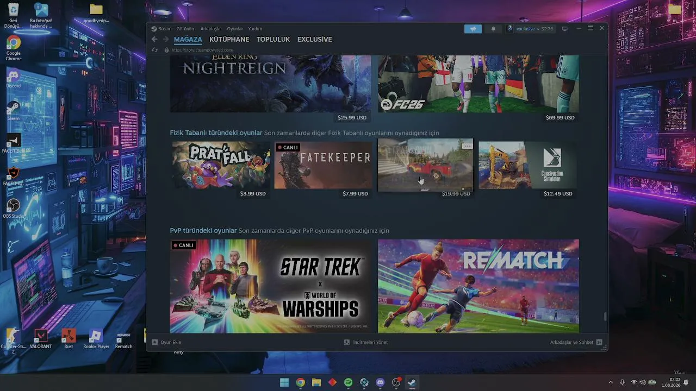
Task: Open Discord from the taskbar
Action: pyautogui.click(x=380, y=382)
